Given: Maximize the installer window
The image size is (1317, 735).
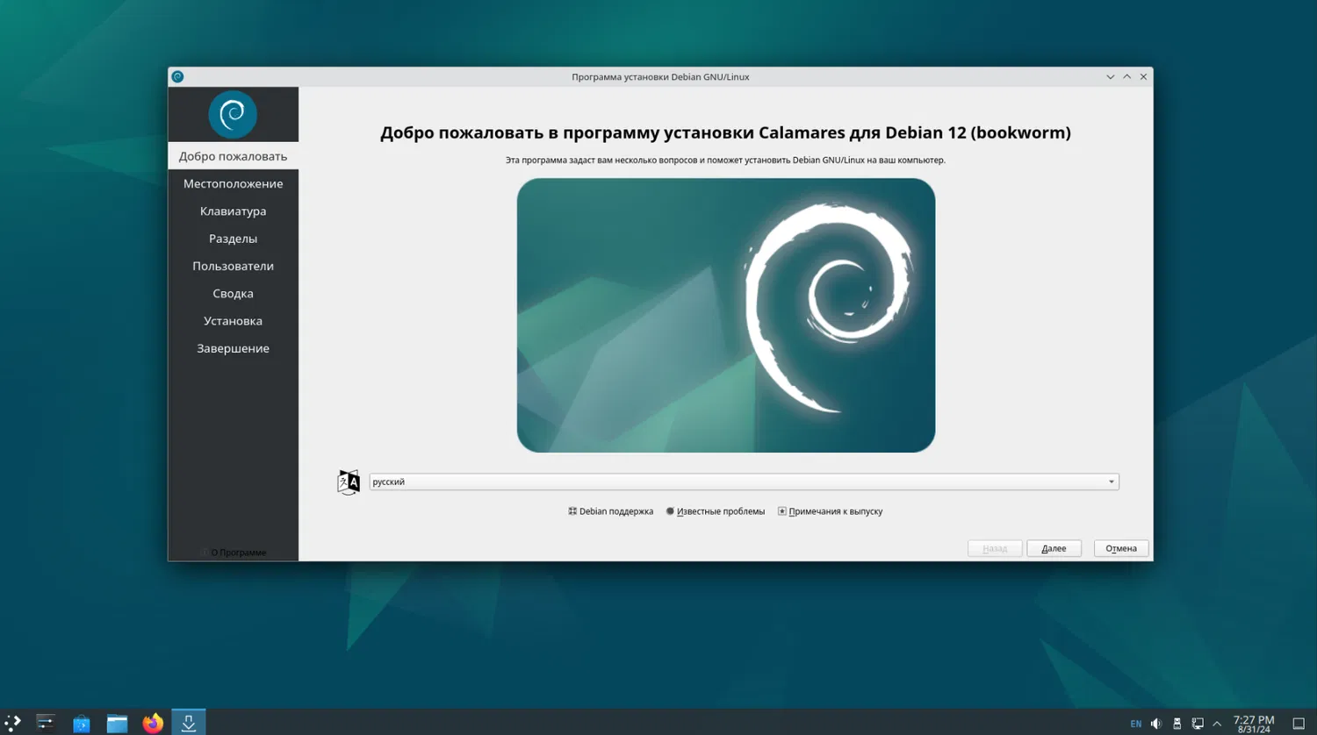Looking at the screenshot, I should pos(1127,77).
